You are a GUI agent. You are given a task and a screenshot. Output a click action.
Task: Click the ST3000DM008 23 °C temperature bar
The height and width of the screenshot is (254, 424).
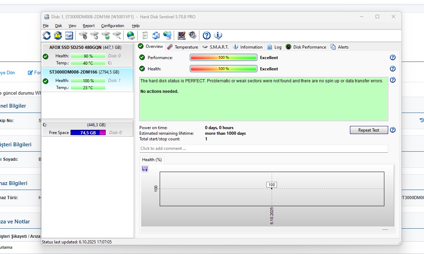(x=88, y=88)
